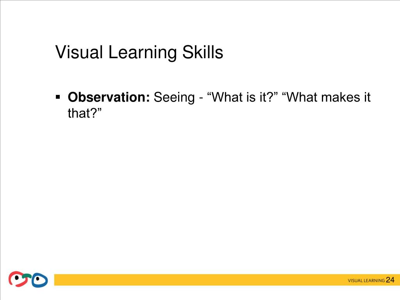This screenshot has width=400, height=300.
Task: Click the word Seeing in the bullet
Action: 174,98
